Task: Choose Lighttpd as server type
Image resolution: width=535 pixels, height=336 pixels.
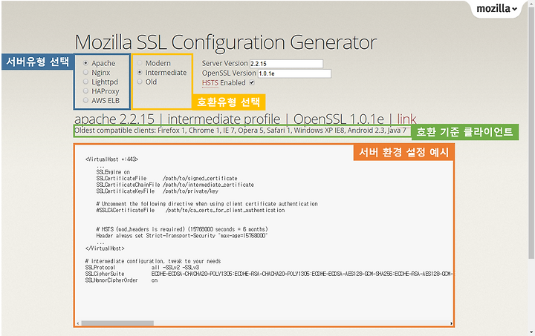Action: pos(85,82)
